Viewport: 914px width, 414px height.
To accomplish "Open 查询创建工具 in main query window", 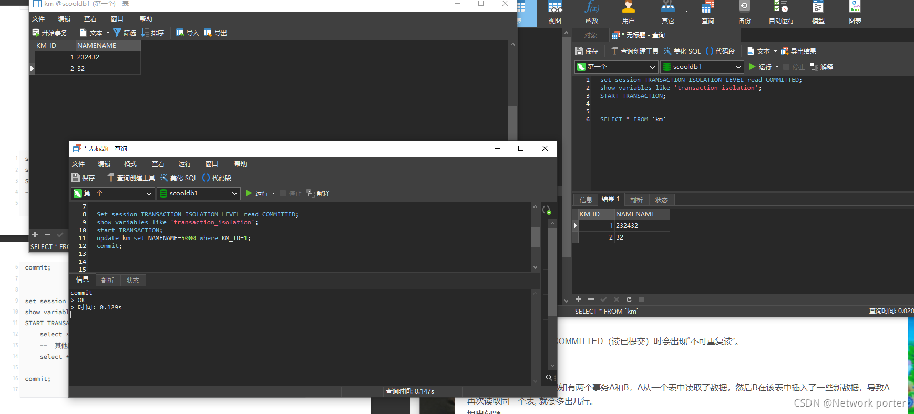I will click(x=634, y=51).
